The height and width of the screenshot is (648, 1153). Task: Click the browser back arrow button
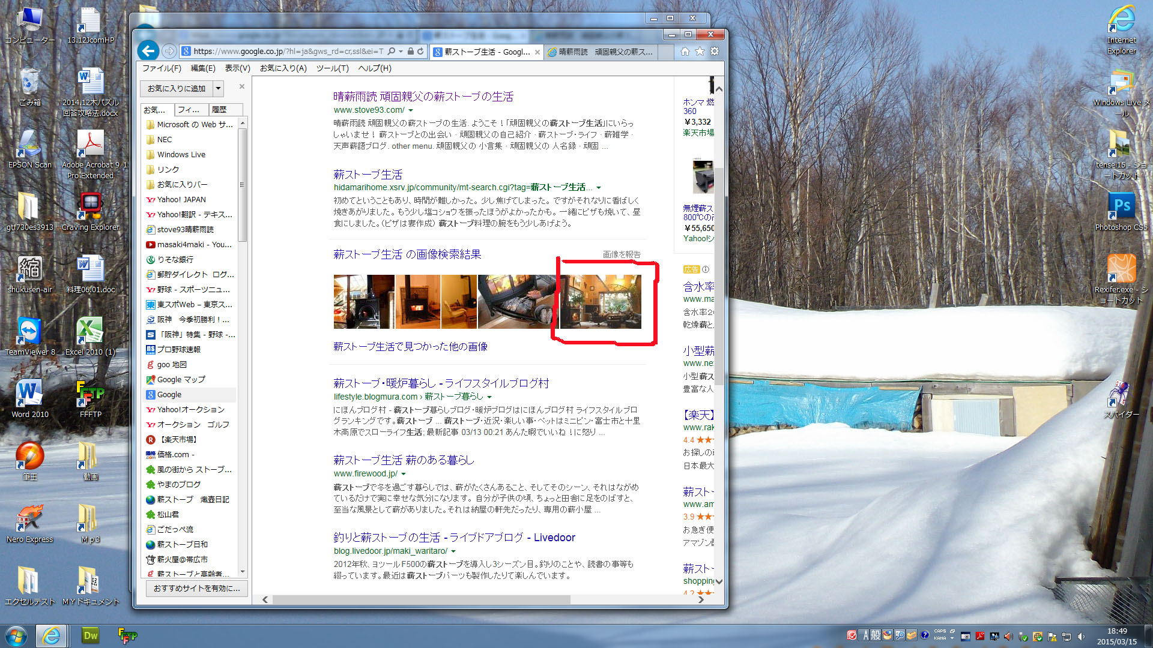pyautogui.click(x=148, y=51)
